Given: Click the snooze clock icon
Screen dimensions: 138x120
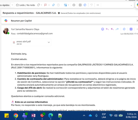Looking at the screenshot, I should [x=58, y=5].
